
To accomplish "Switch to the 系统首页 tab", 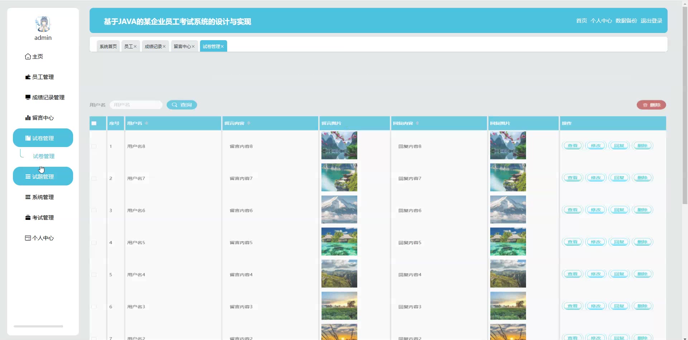I will click(x=108, y=47).
